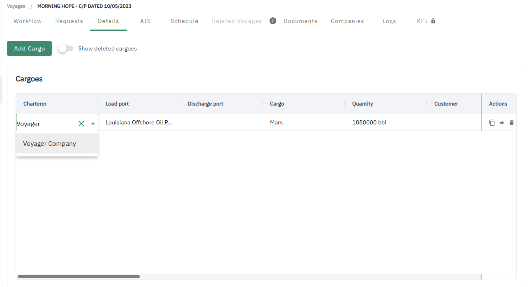Click the Louisiana Offshore Oil P... cell
531x287 pixels.
pos(139,122)
